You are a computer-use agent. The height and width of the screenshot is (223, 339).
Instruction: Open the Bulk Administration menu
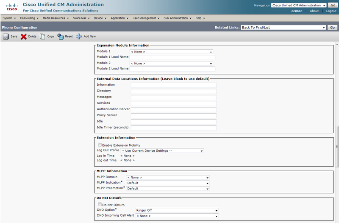click(177, 18)
